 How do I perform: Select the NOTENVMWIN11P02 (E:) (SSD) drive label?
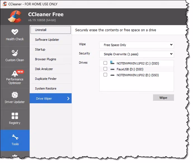point(138,75)
